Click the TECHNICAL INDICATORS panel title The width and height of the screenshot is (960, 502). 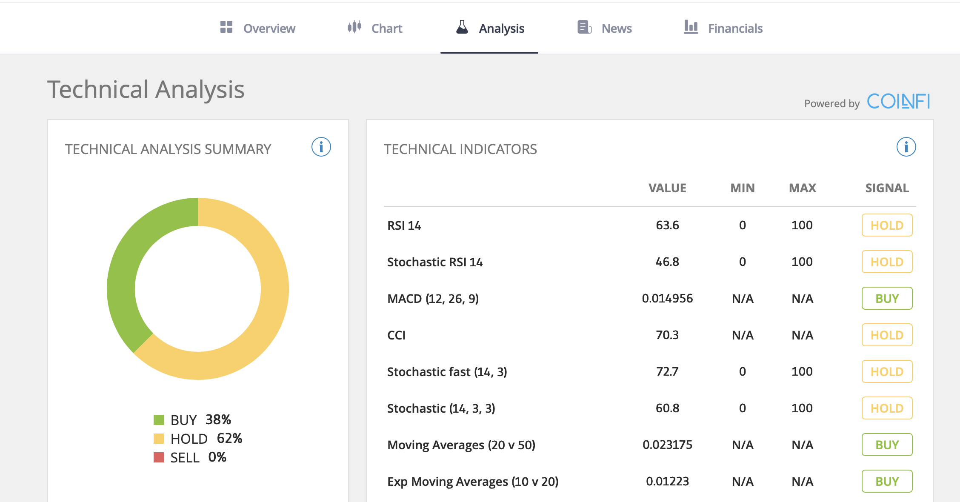click(460, 149)
